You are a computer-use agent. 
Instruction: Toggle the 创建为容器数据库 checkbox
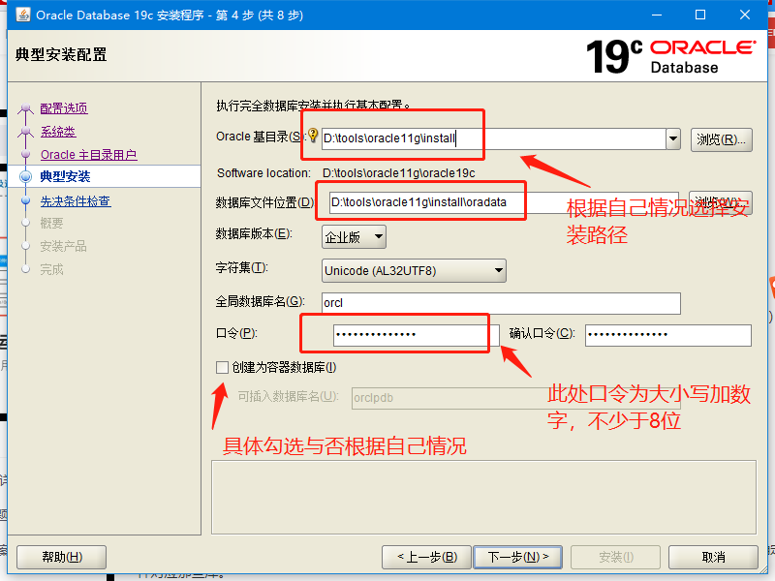click(222, 367)
